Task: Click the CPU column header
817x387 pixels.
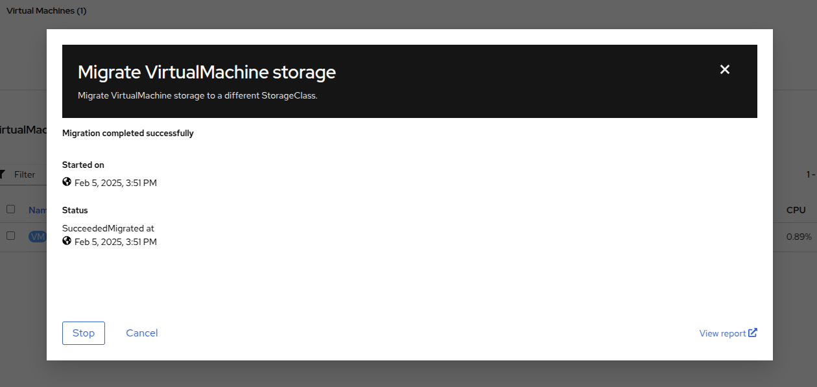Action: (x=796, y=210)
